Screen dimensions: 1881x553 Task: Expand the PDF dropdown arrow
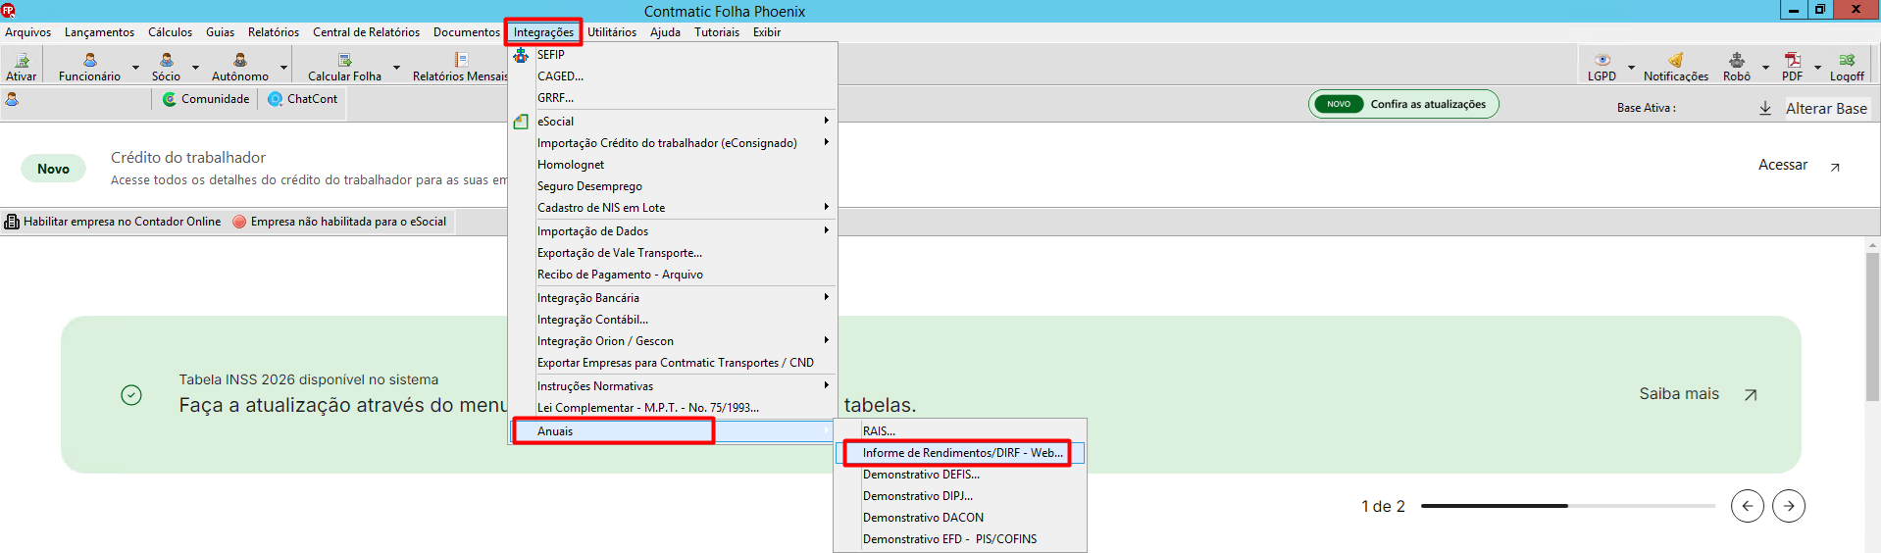coord(1817,68)
